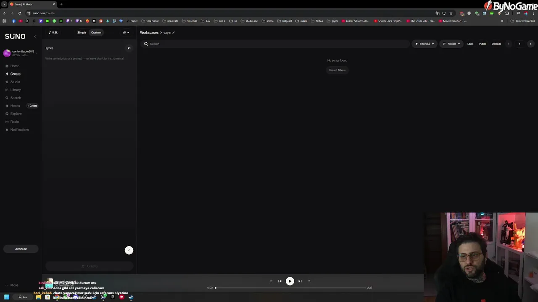The width and height of the screenshot is (538, 302).
Task: Click the disabled Create song button
Action: (89, 266)
